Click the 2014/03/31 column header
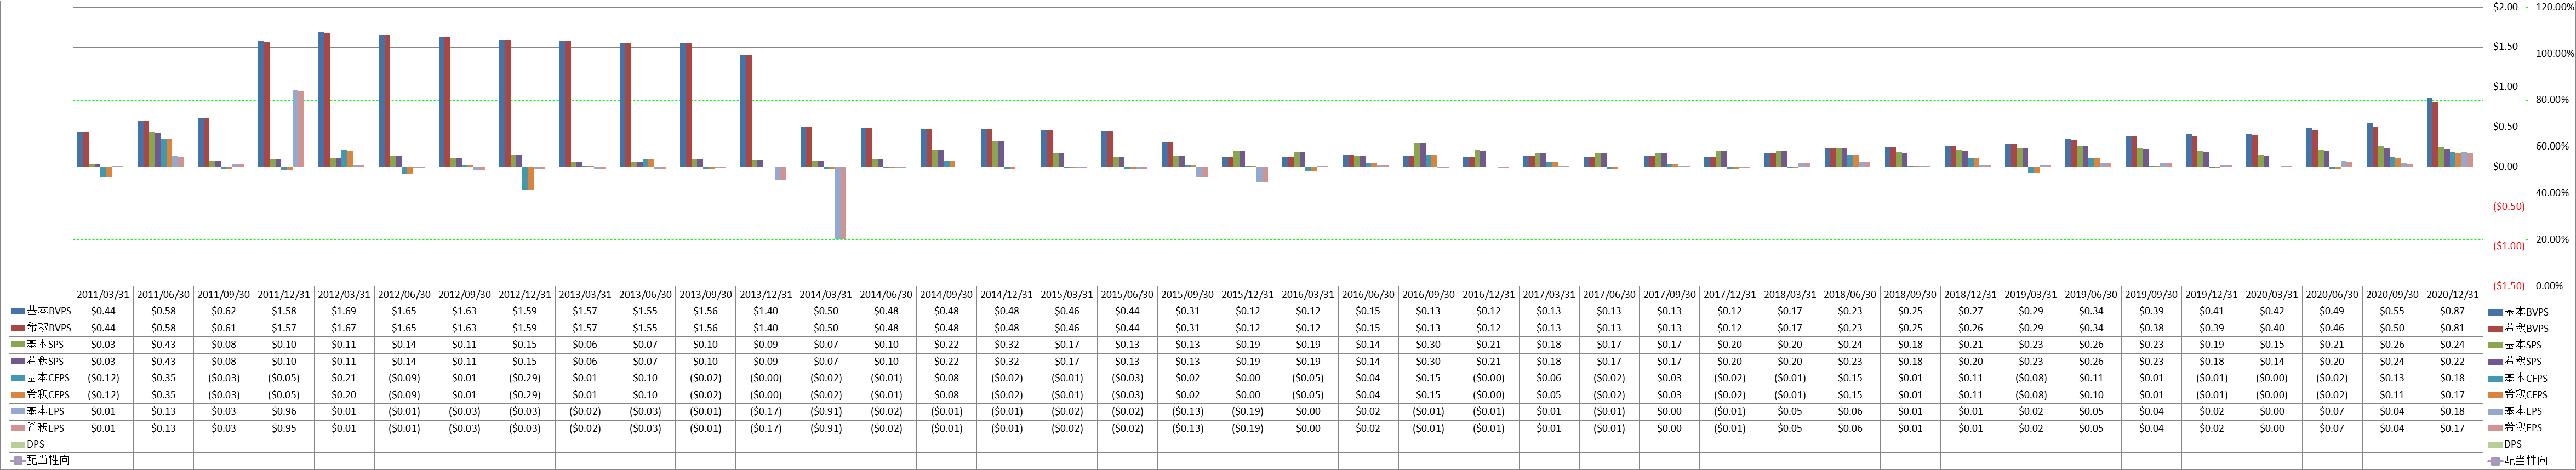2576x470 pixels. (x=826, y=295)
